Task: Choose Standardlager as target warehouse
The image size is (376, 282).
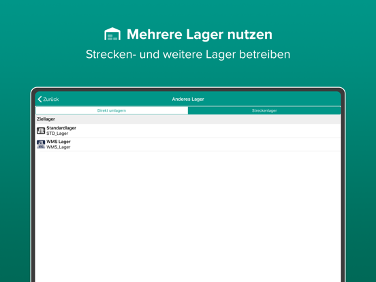Action: pyautogui.click(x=188, y=131)
